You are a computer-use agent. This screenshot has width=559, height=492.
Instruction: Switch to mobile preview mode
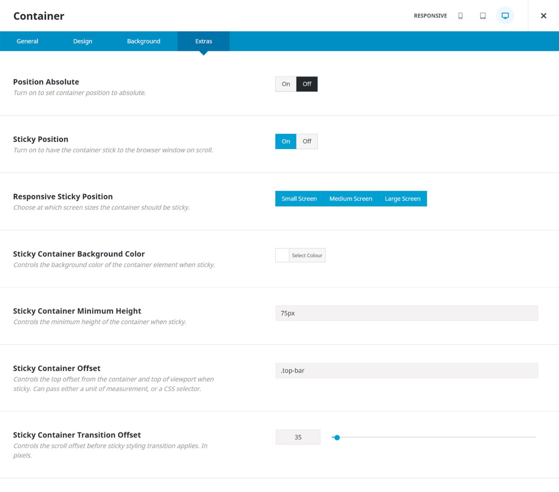tap(460, 15)
